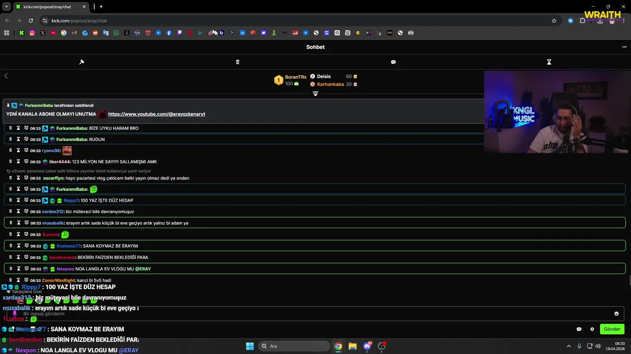Open the Instagram bookmark
This screenshot has height=354, width=631.
point(32,33)
